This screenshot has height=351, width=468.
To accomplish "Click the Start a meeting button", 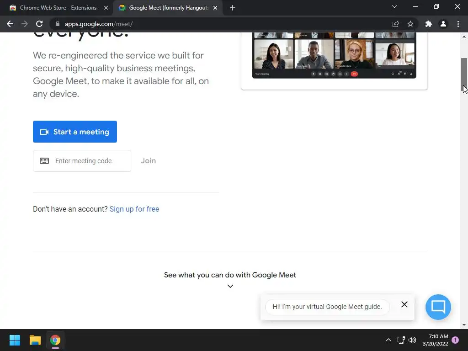I will (75, 132).
